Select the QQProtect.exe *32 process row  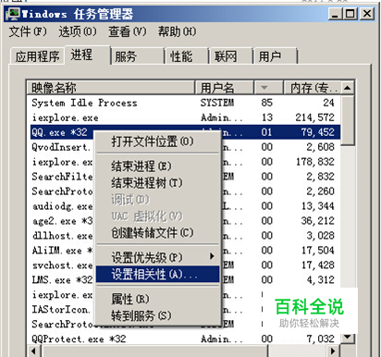[x=184, y=339]
